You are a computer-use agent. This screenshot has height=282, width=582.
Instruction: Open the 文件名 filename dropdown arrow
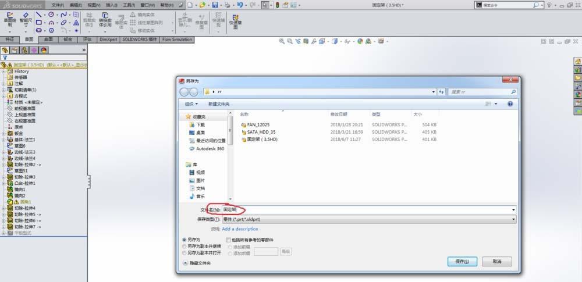[x=513, y=210]
